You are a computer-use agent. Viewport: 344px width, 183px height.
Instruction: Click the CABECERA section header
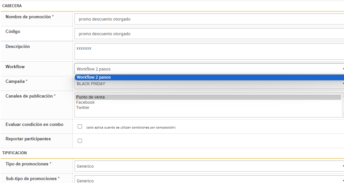tap(12, 6)
